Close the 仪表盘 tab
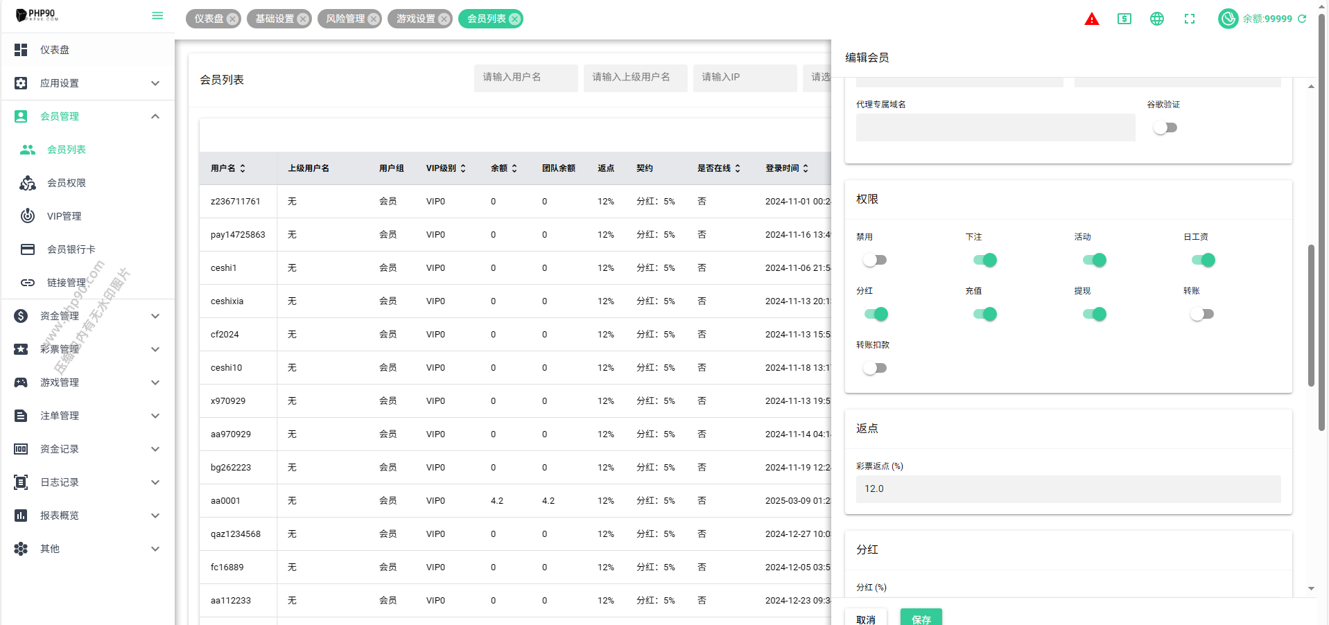This screenshot has width=1329, height=625. pos(233,19)
